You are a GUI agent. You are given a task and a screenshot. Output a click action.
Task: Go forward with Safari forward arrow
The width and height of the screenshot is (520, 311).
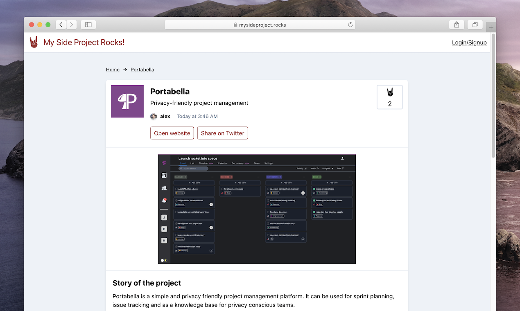(x=72, y=25)
